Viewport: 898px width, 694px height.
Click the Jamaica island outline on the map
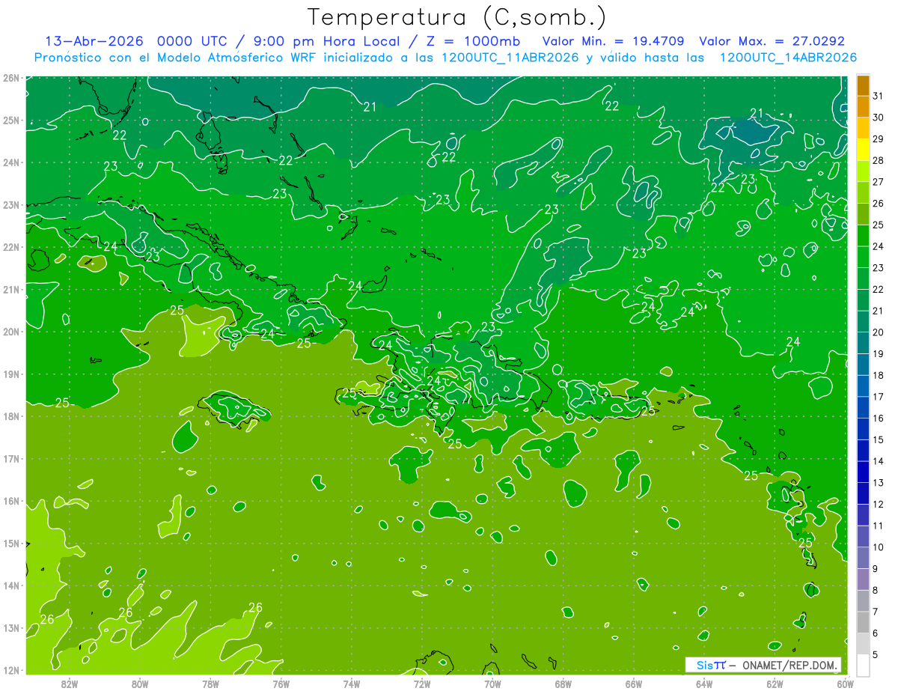[234, 410]
